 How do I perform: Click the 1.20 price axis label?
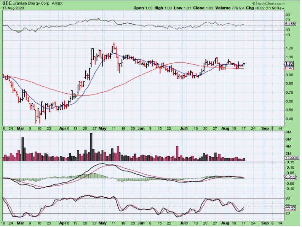pyautogui.click(x=289, y=48)
